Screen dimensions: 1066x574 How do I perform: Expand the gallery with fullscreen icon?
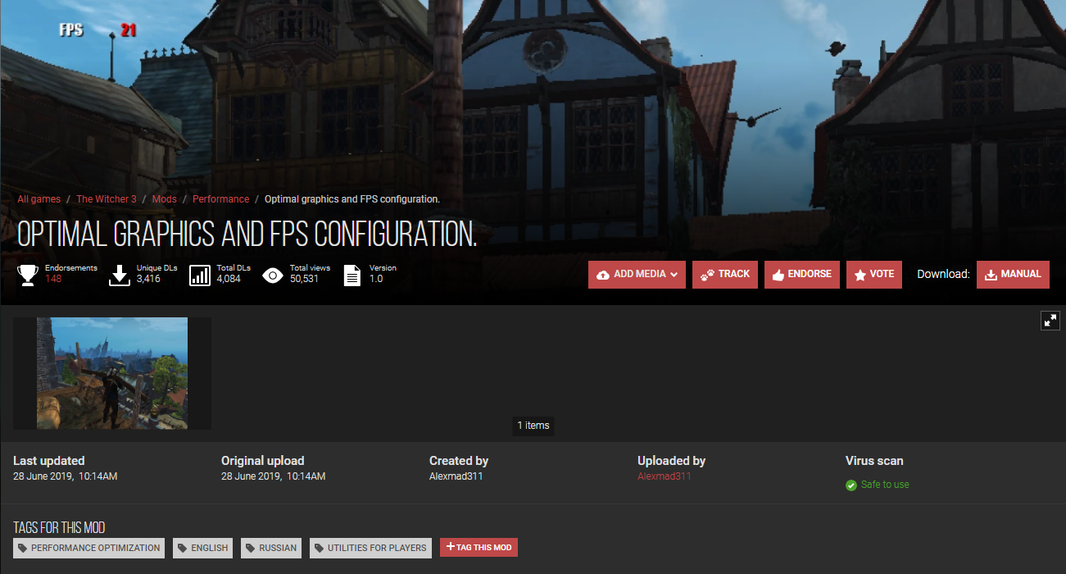pos(1050,321)
